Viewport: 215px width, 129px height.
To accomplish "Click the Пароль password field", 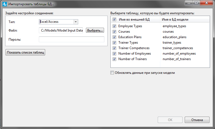I will click(x=72, y=39).
